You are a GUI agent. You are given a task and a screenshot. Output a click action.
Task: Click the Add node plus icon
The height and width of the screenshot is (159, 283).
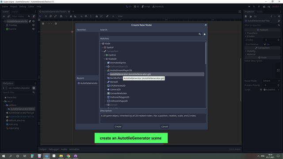[x=4, y=16]
